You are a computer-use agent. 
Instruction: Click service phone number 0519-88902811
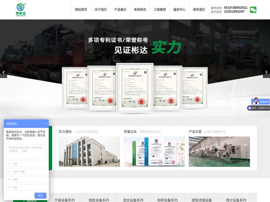click(235, 7)
